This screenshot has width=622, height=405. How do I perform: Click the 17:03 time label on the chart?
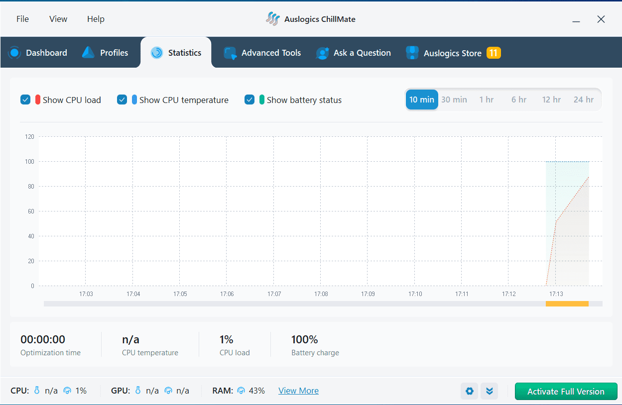click(x=86, y=294)
